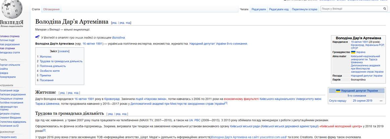Screen dimensions: 390x139
Task: Click the Ukraine flag next to Україна
Action: [x=353, y=52]
